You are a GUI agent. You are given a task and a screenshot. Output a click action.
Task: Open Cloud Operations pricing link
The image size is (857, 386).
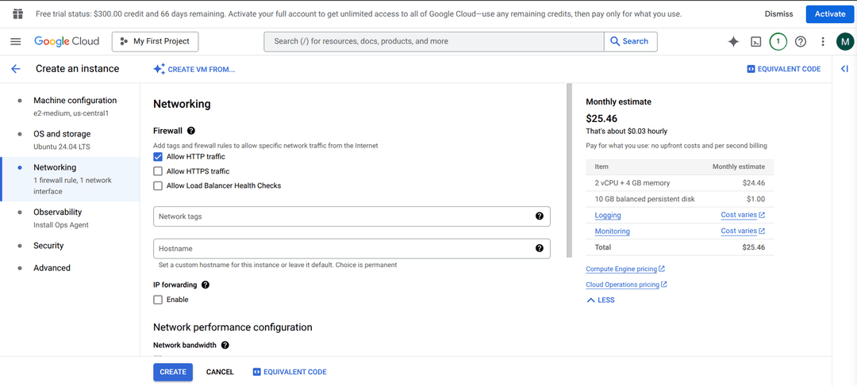point(626,285)
